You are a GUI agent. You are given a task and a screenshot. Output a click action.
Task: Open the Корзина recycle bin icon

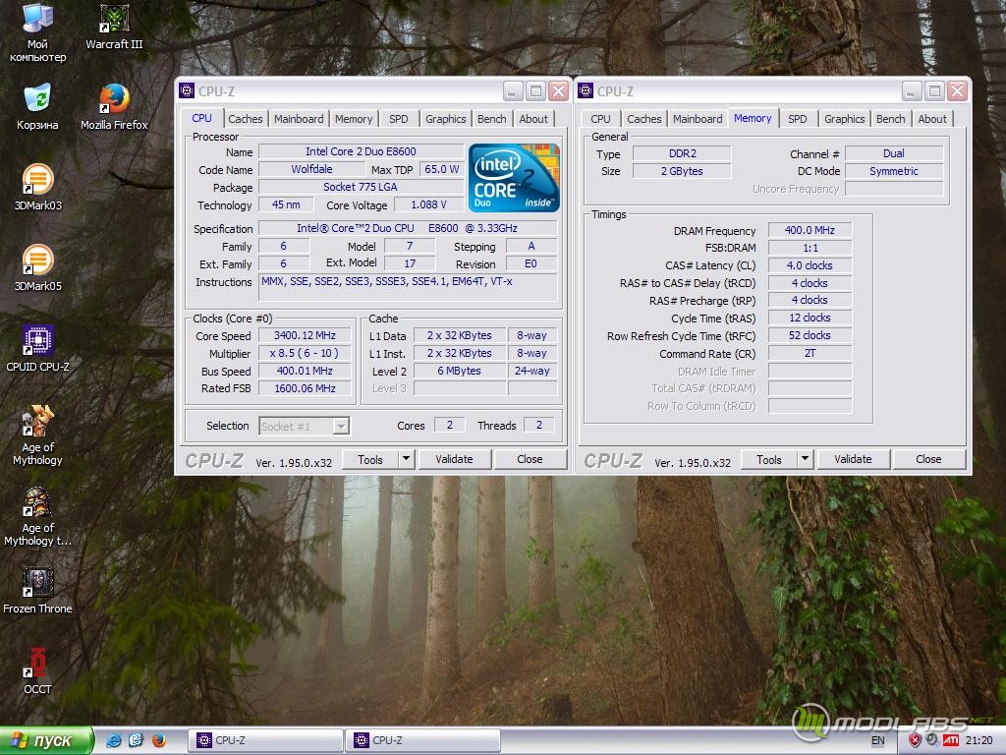[x=37, y=106]
